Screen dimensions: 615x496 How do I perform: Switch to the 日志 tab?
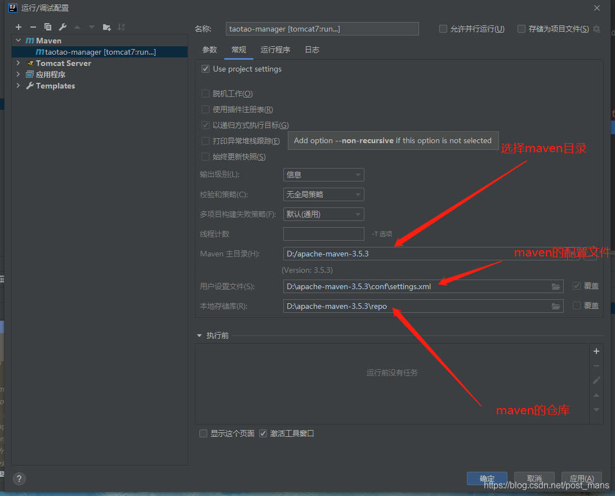coord(311,50)
